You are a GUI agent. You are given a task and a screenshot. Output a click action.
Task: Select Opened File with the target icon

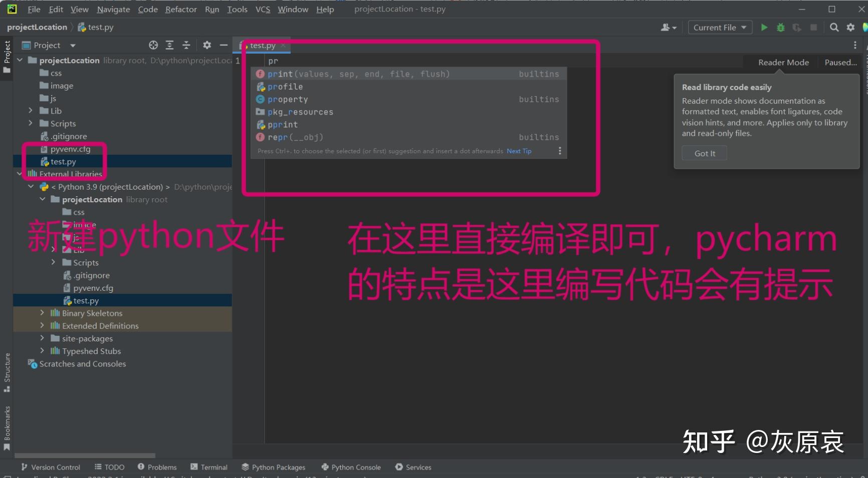(x=153, y=45)
